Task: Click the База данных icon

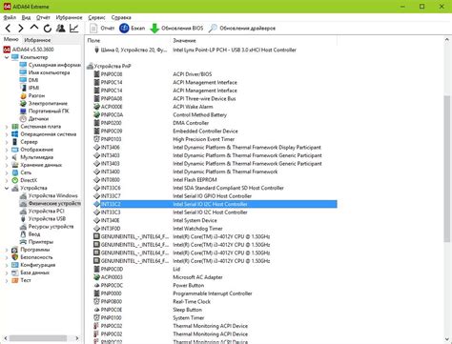Action: (x=15, y=273)
